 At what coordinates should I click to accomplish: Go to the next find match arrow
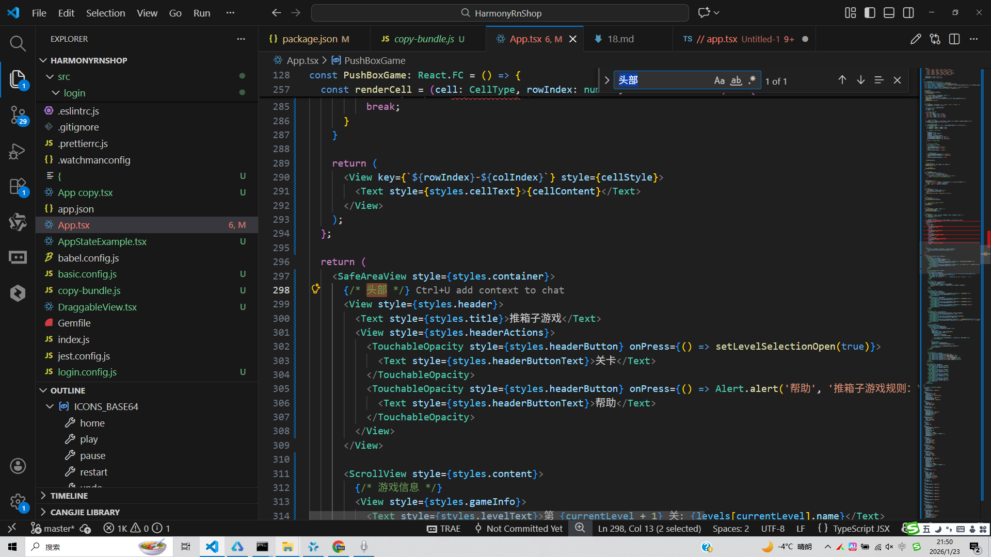coord(860,80)
